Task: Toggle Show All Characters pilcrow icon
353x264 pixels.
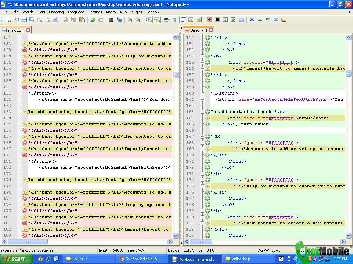Action: 175,20
